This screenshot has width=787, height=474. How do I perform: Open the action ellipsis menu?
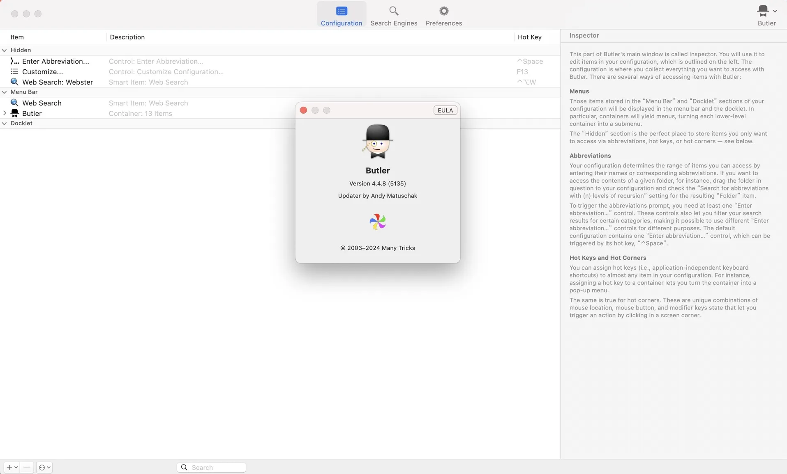coord(44,467)
